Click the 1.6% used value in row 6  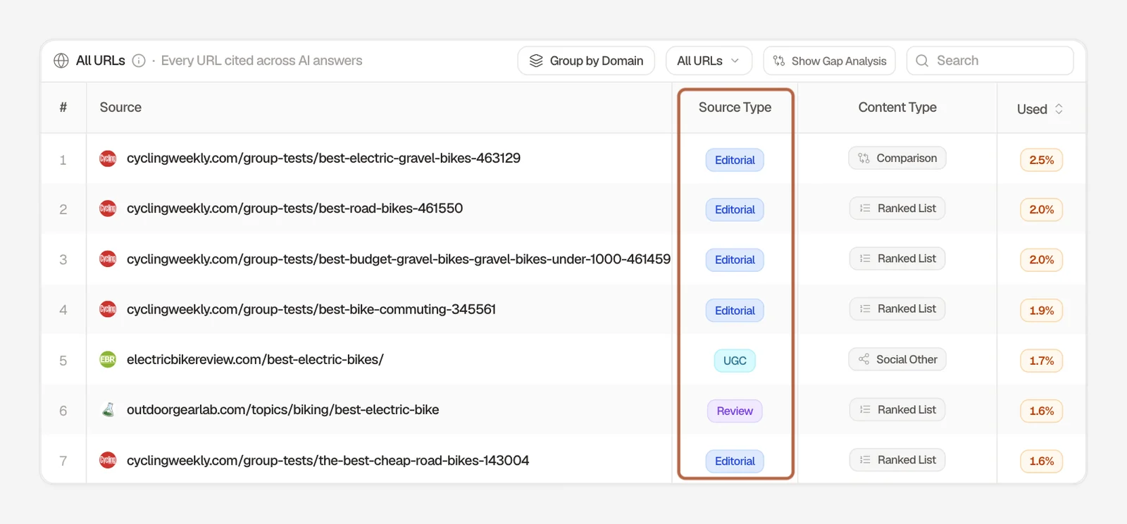point(1042,411)
